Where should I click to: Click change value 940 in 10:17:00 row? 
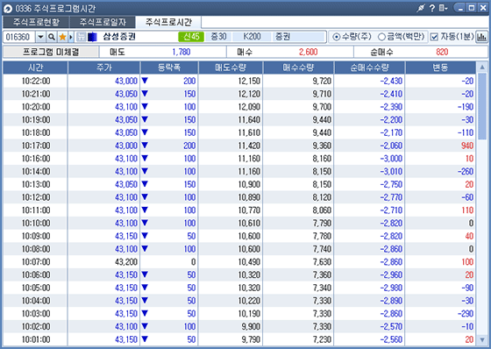467,146
